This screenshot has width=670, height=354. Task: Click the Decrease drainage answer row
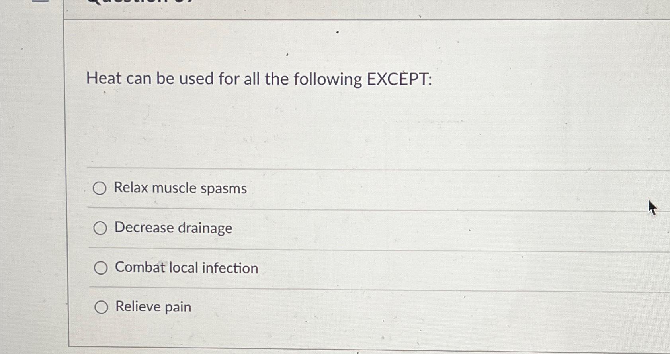(279, 228)
